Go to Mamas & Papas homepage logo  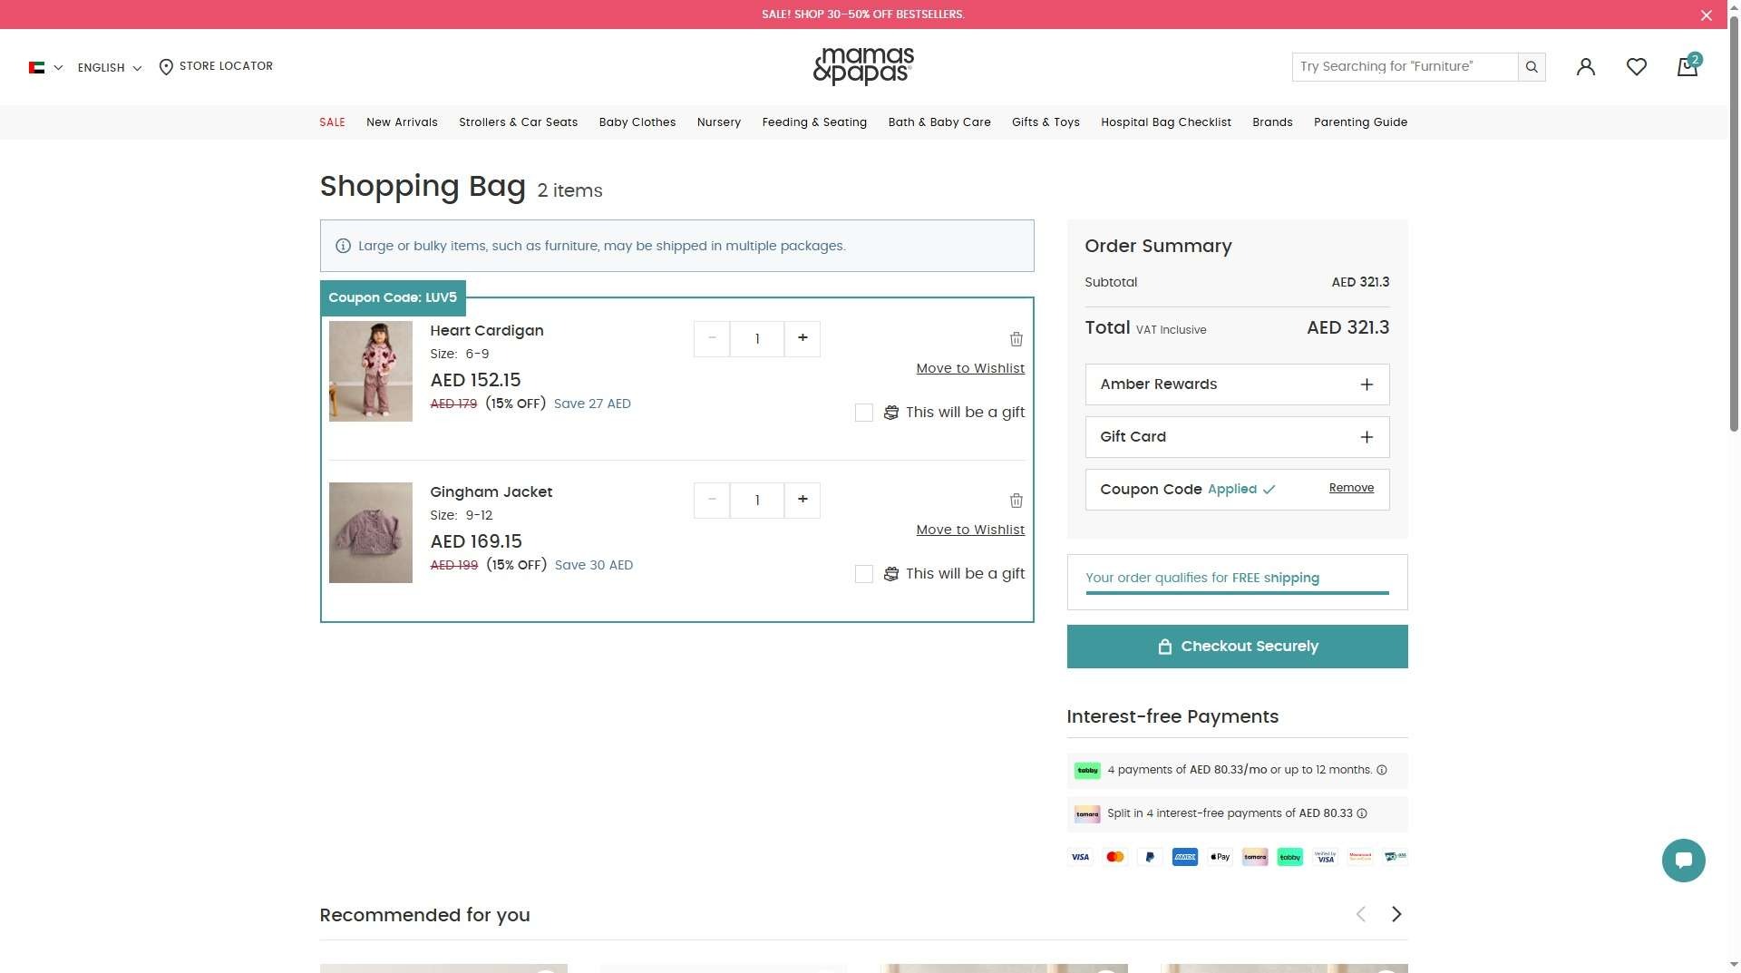[863, 66]
